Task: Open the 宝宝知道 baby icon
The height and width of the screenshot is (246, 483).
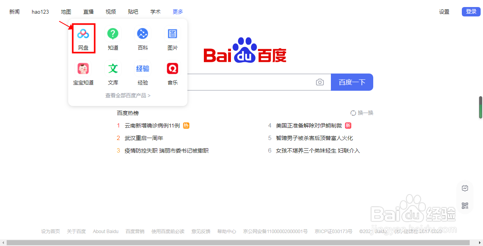Action: pyautogui.click(x=83, y=69)
